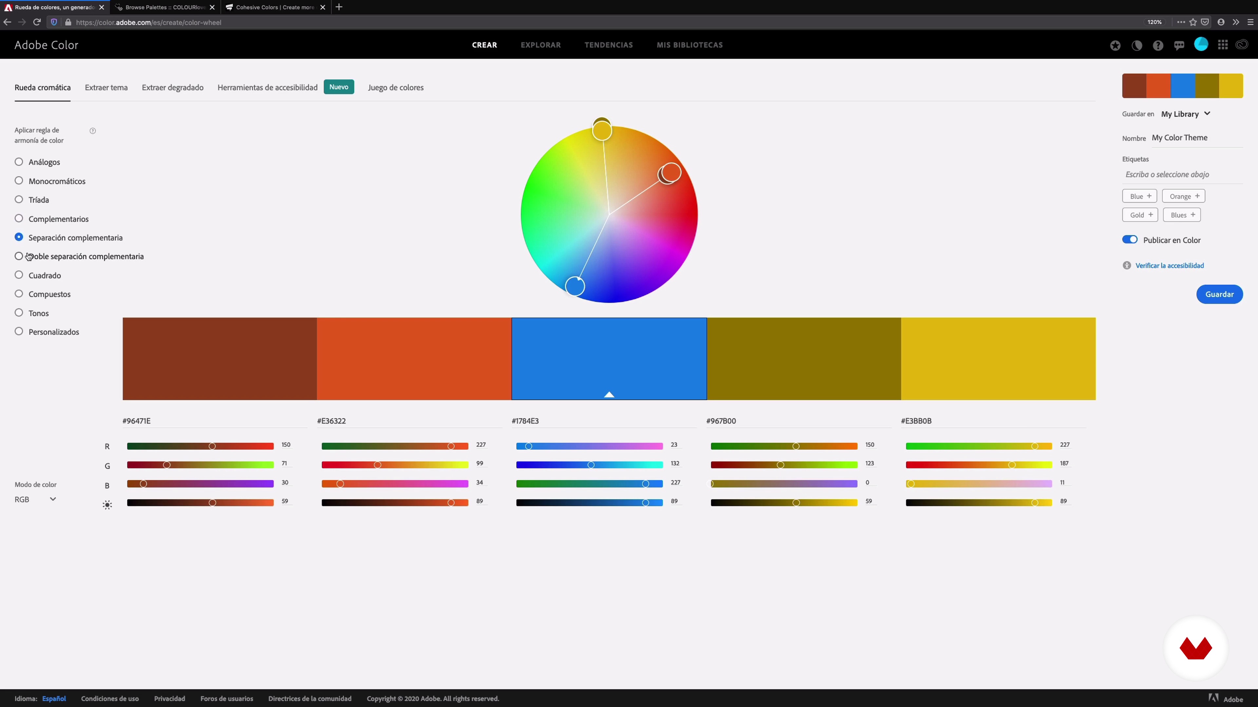
Task: Open Extraer degradado tab
Action: click(172, 87)
